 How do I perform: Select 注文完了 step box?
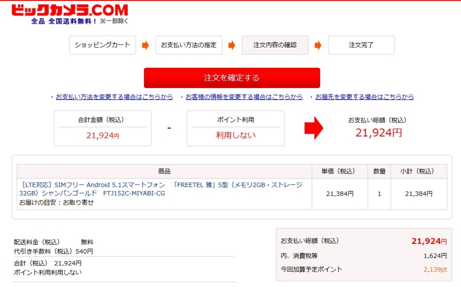362,45
